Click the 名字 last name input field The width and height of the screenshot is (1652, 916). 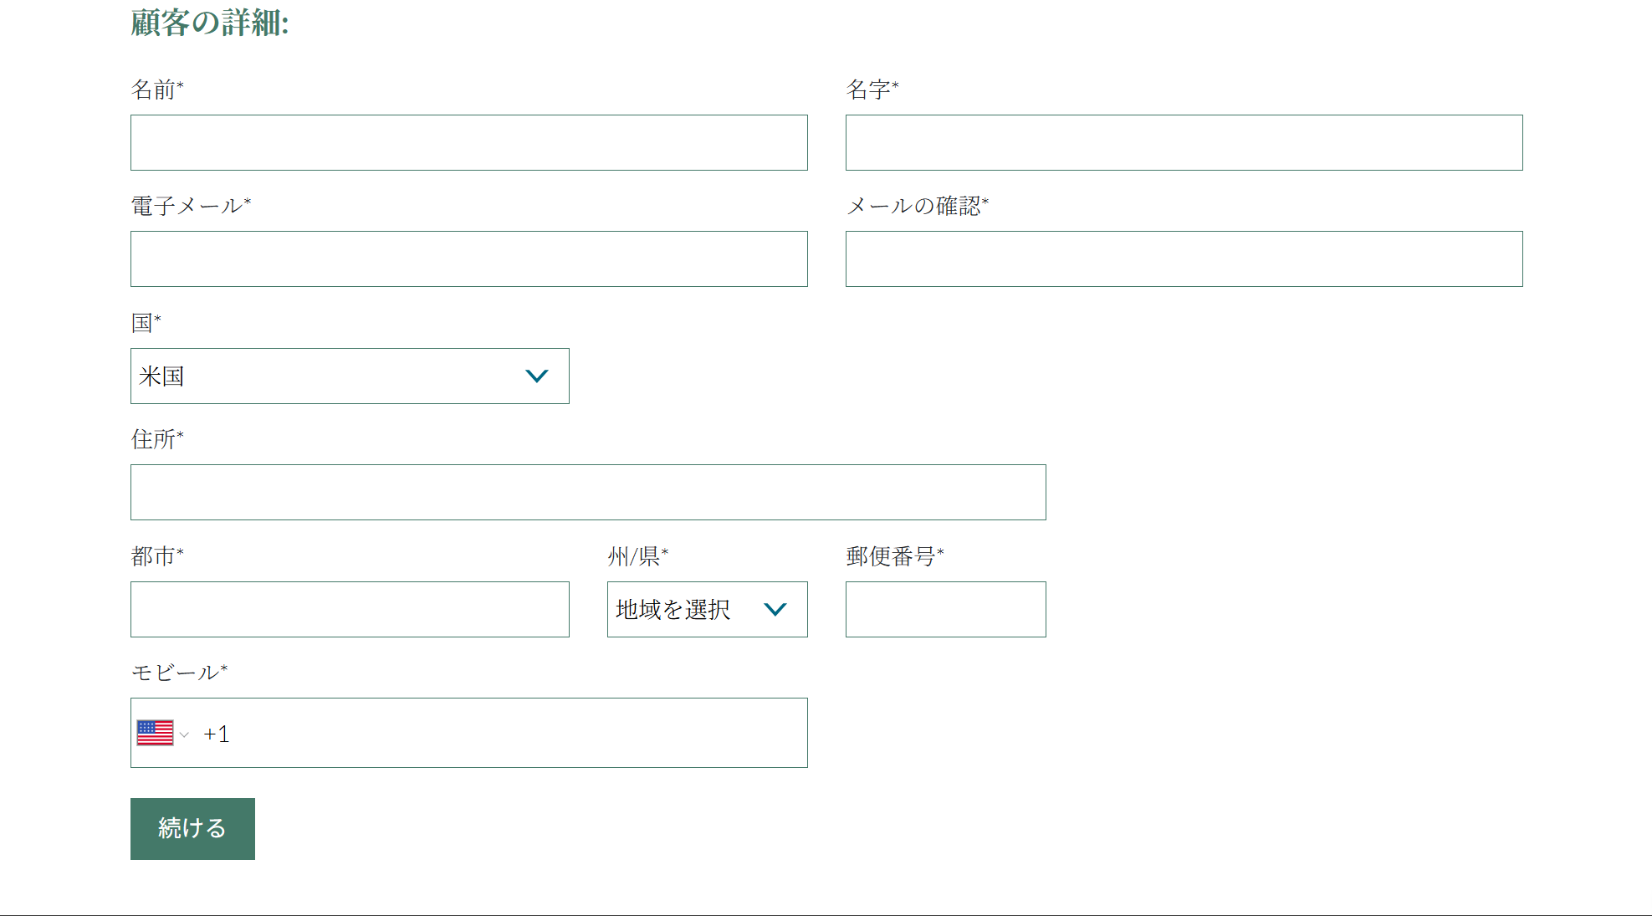tap(1184, 142)
